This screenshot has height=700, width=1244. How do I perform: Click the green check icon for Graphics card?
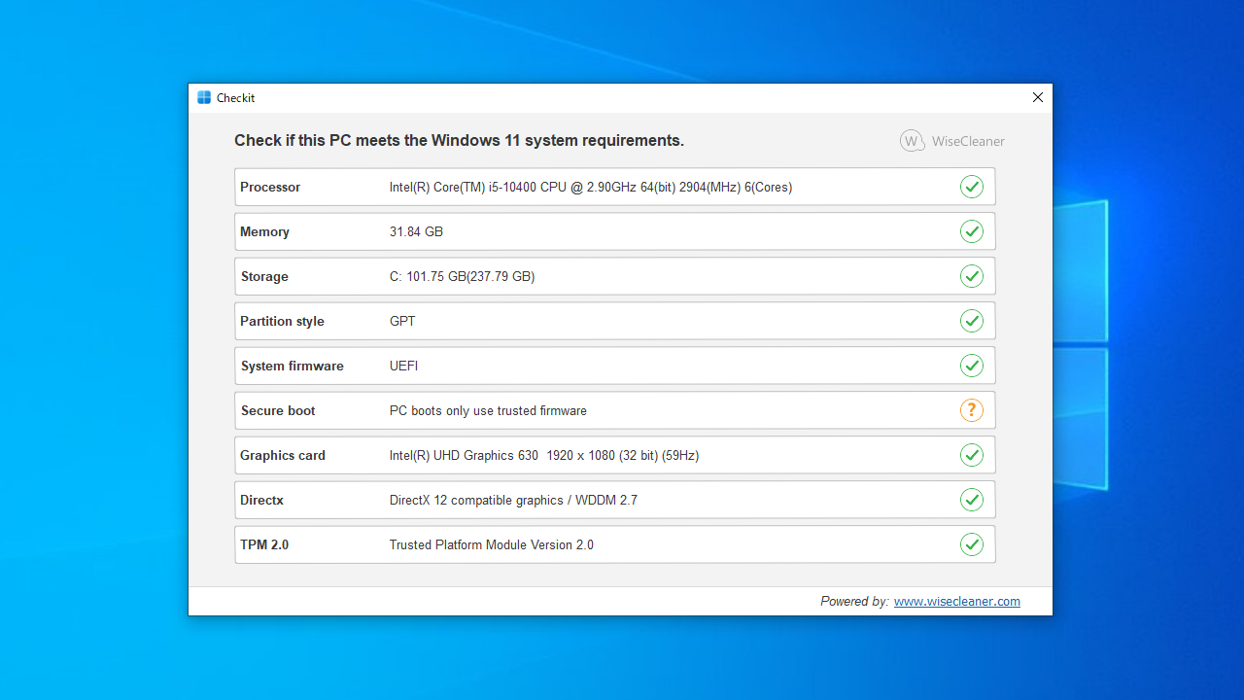(971, 455)
